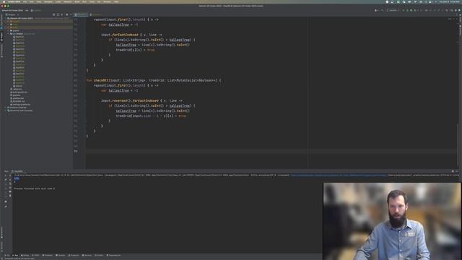
Task: Click the wrench modify run configuration icon
Action: coord(6,180)
